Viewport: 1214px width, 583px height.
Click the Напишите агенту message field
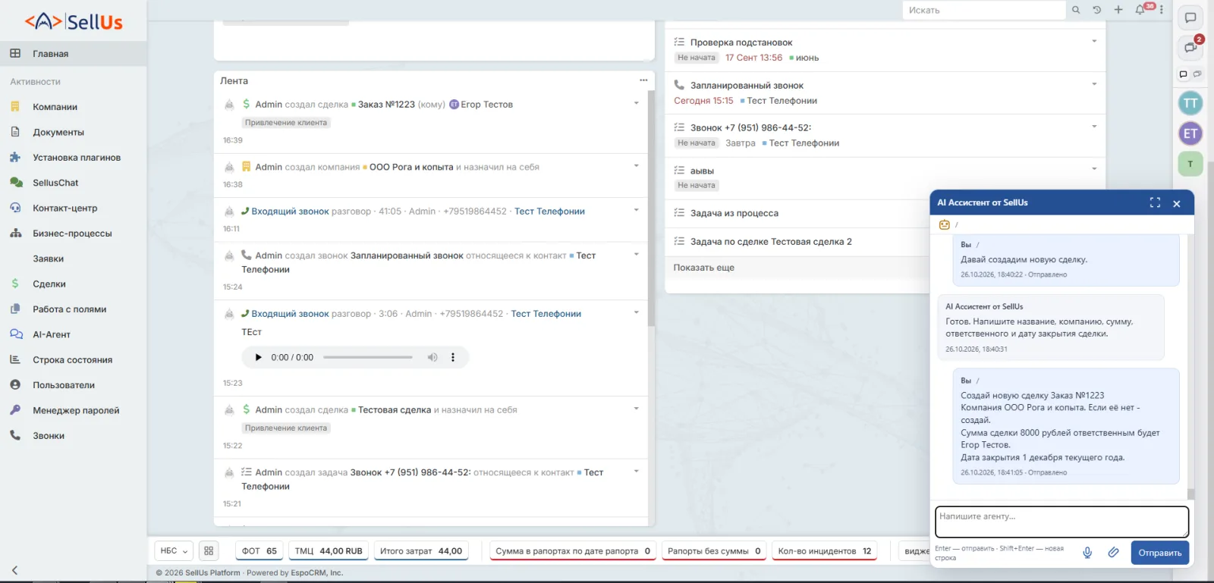[1061, 522]
